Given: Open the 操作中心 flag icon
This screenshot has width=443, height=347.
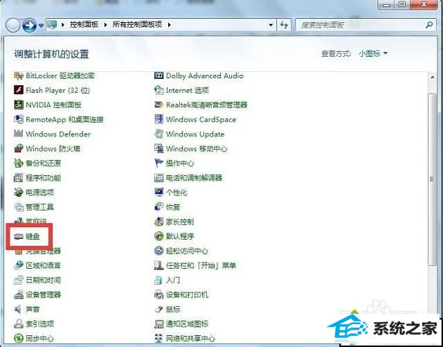Looking at the screenshot, I should (x=159, y=163).
